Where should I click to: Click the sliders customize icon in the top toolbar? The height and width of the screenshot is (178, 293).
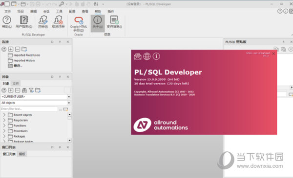pyautogui.click(x=96, y=4)
